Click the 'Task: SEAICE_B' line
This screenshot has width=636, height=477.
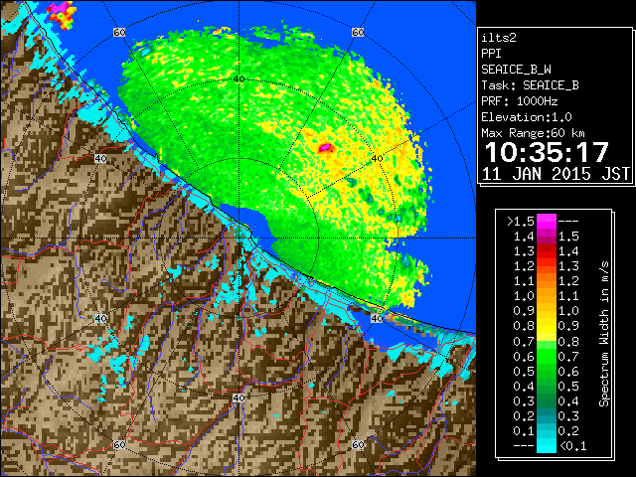(x=530, y=85)
